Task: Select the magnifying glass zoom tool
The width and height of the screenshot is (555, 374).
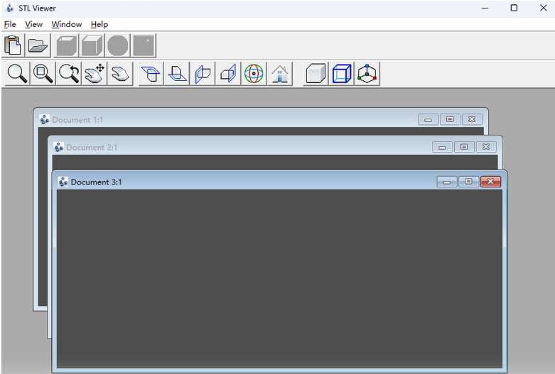Action: click(18, 73)
